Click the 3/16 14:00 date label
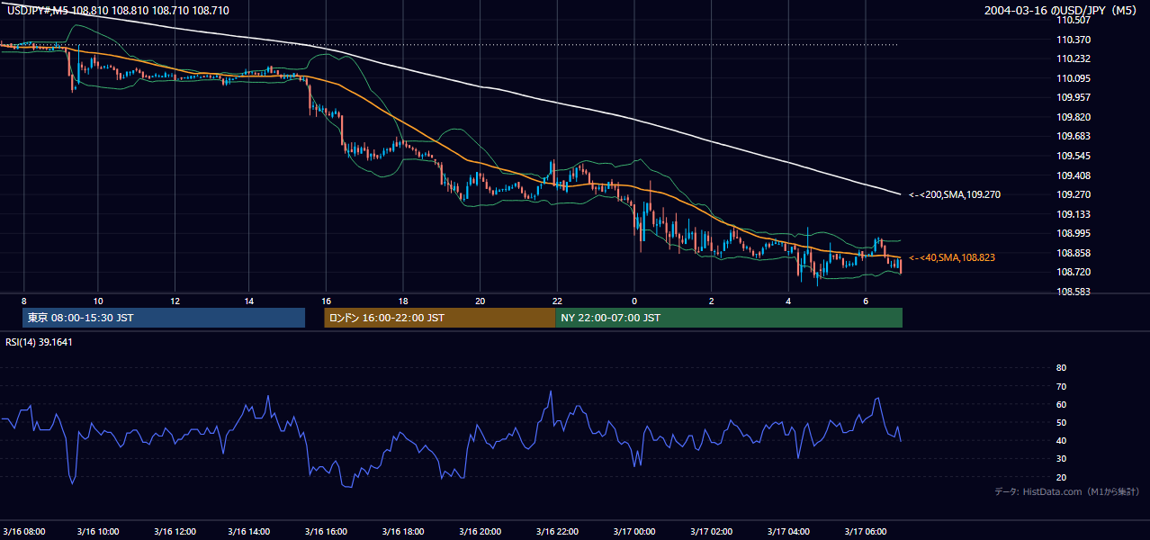The image size is (1150, 540). [x=250, y=531]
